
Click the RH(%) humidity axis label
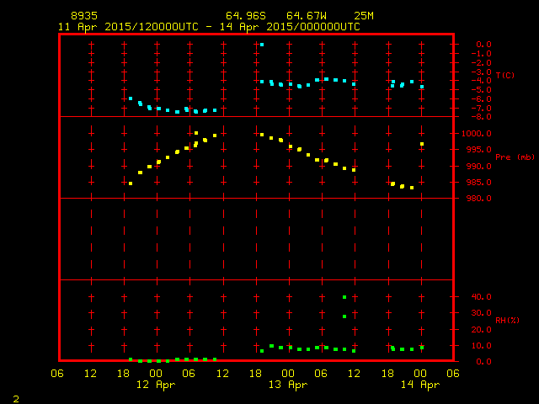click(507, 320)
